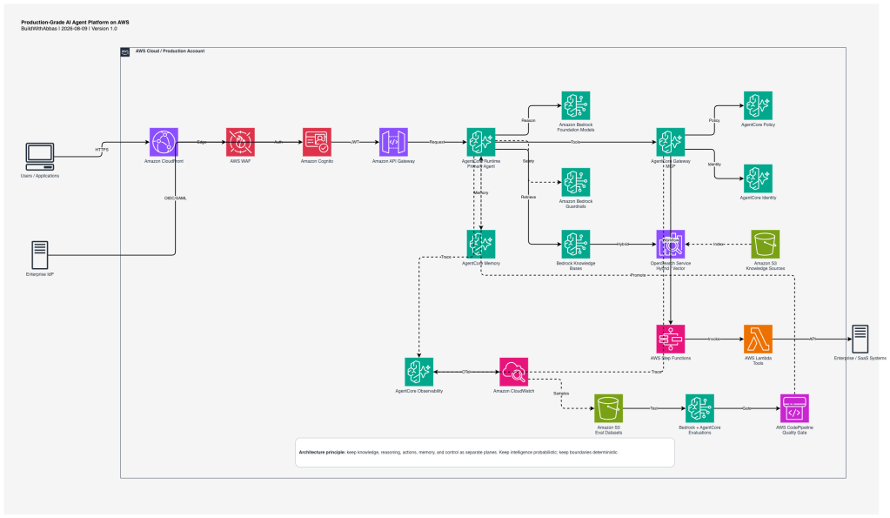Select the JWT connector label
890x518 pixels.
(x=355, y=142)
